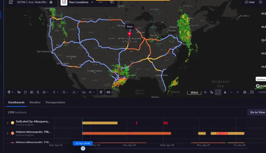
Task: Expand the diamond layer options arrow
Action: (x=58, y=92)
